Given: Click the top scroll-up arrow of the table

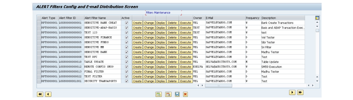Looking at the screenshot, I should click(317, 22).
